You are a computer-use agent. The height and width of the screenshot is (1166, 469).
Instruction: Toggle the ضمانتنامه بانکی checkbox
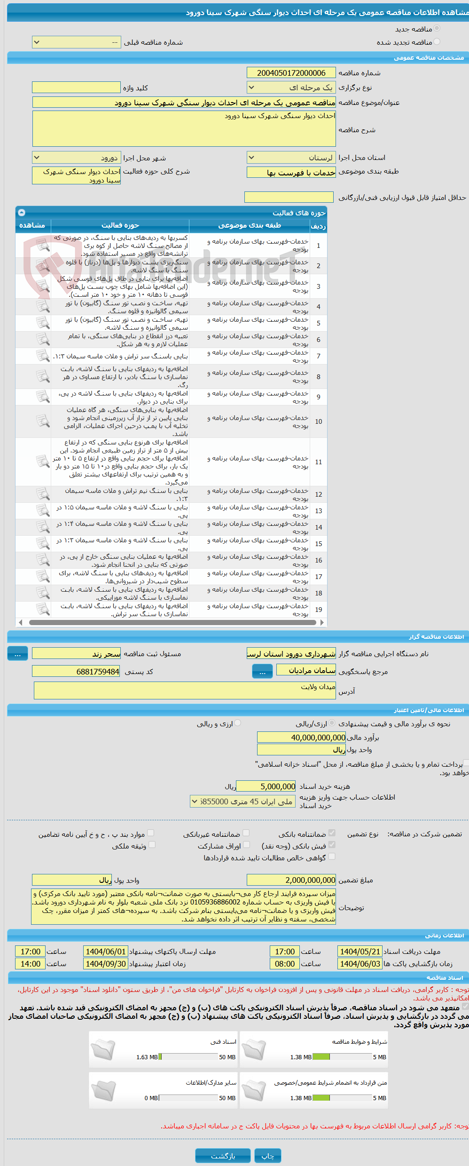pos(332,833)
